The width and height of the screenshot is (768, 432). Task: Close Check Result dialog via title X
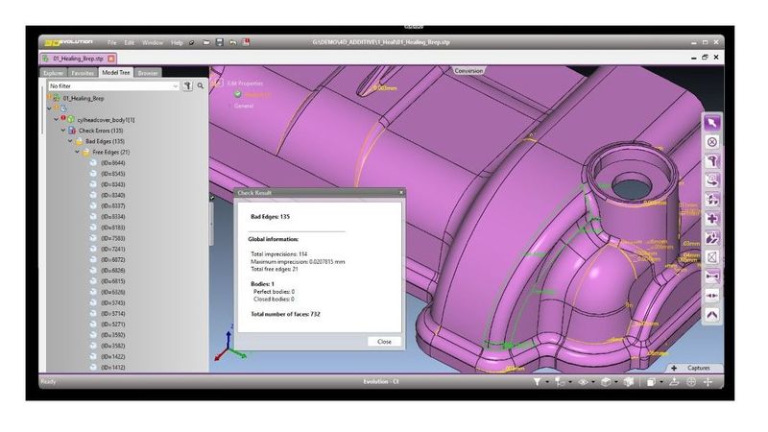click(400, 193)
